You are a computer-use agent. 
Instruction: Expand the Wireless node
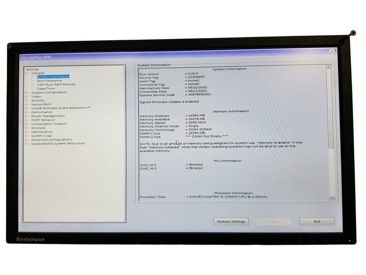point(26,128)
